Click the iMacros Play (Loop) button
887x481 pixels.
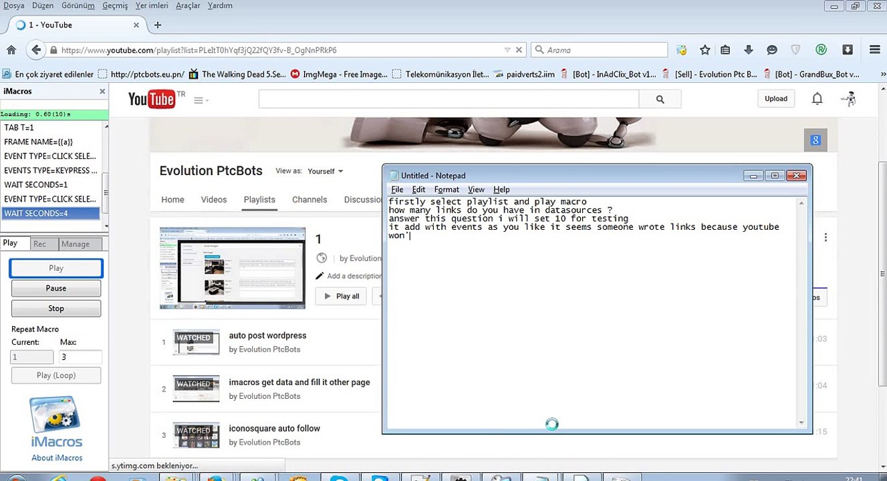(56, 375)
